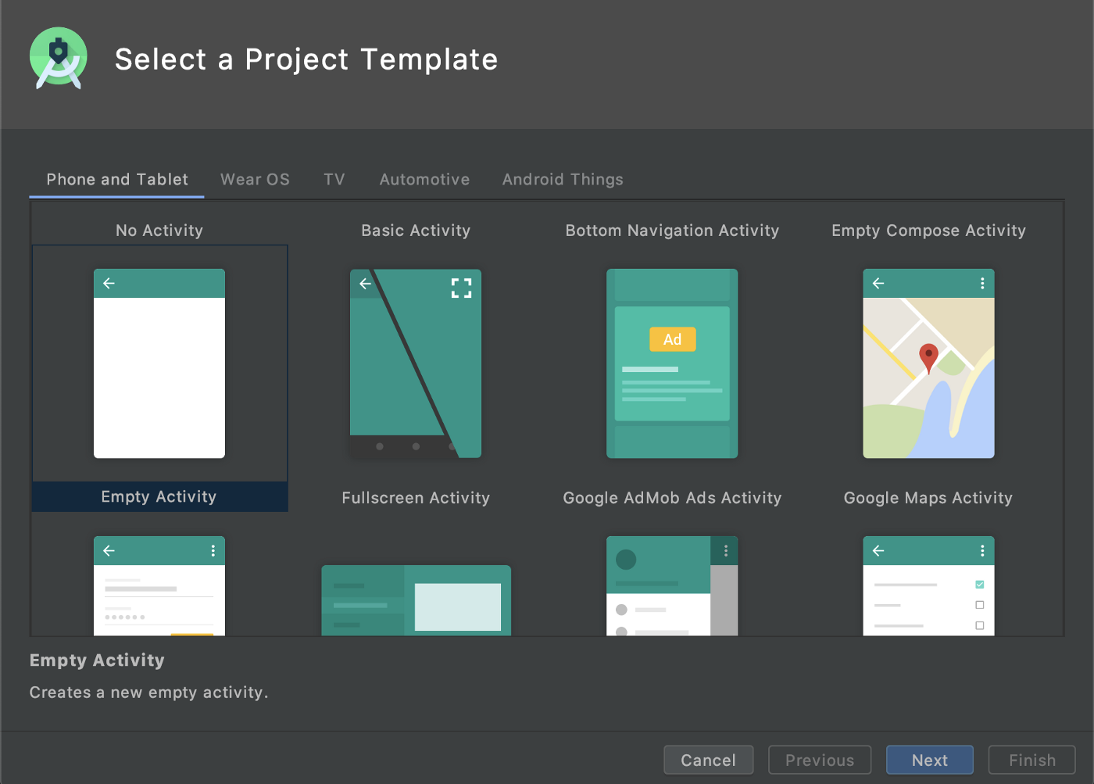
Task: Click three-dot overflow icon in Google Maps preview
Action: coord(982,284)
